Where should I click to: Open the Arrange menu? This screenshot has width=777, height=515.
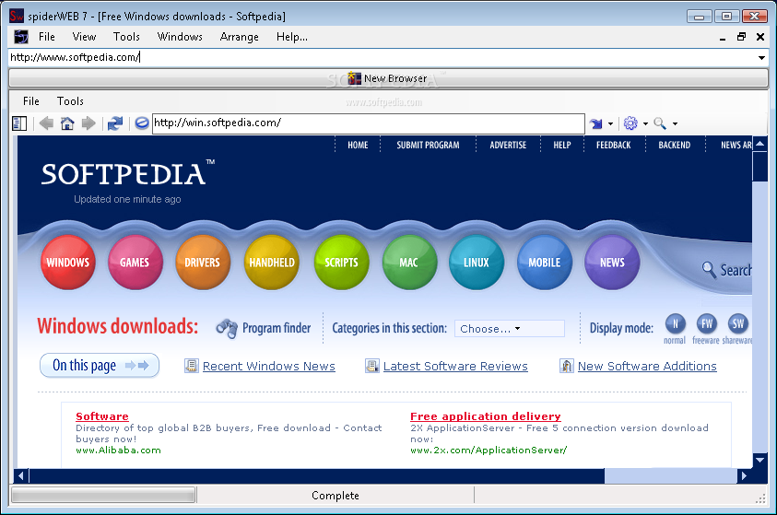tap(240, 37)
